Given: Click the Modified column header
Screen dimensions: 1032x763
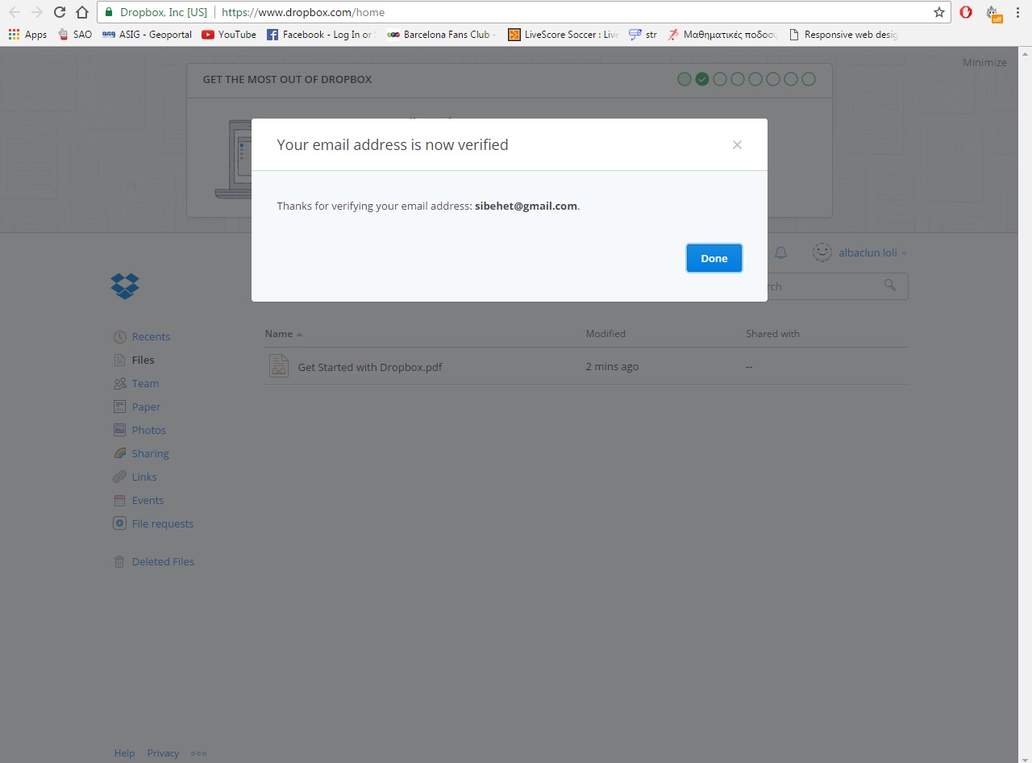Looking at the screenshot, I should [x=605, y=334].
